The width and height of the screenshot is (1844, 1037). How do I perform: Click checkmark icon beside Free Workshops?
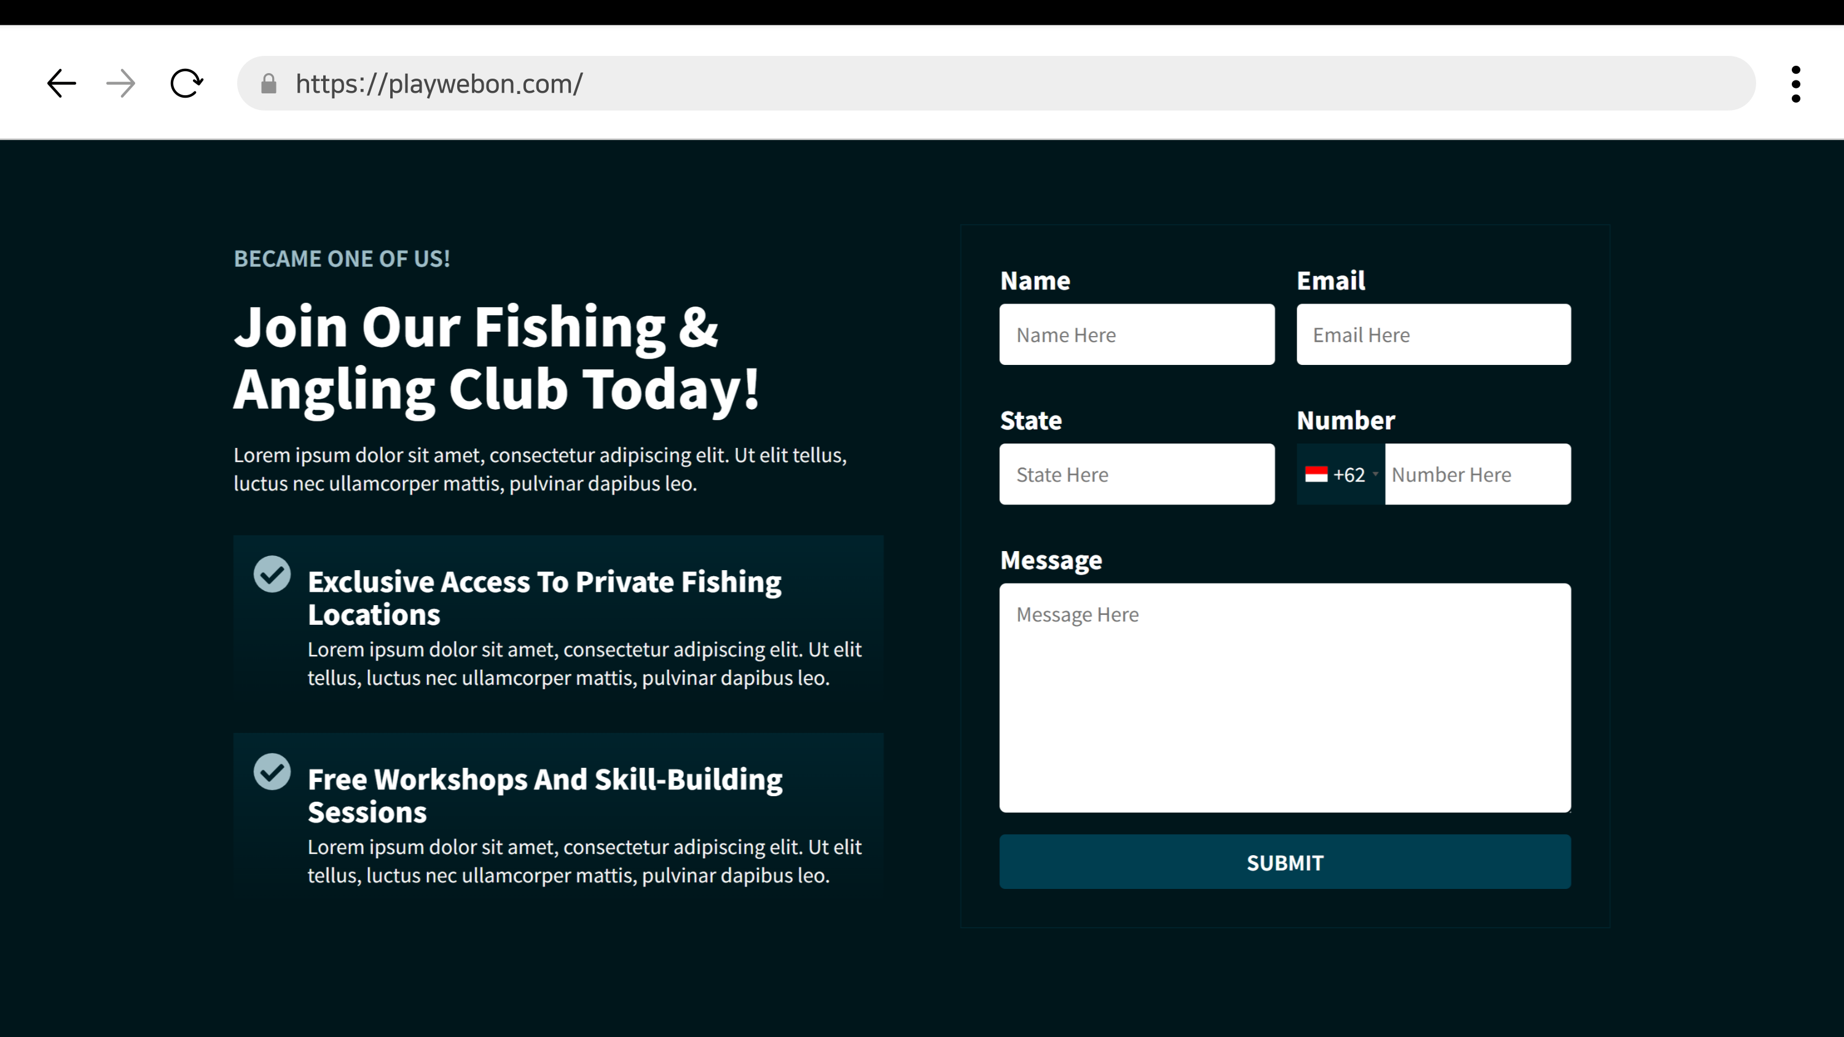coord(272,772)
